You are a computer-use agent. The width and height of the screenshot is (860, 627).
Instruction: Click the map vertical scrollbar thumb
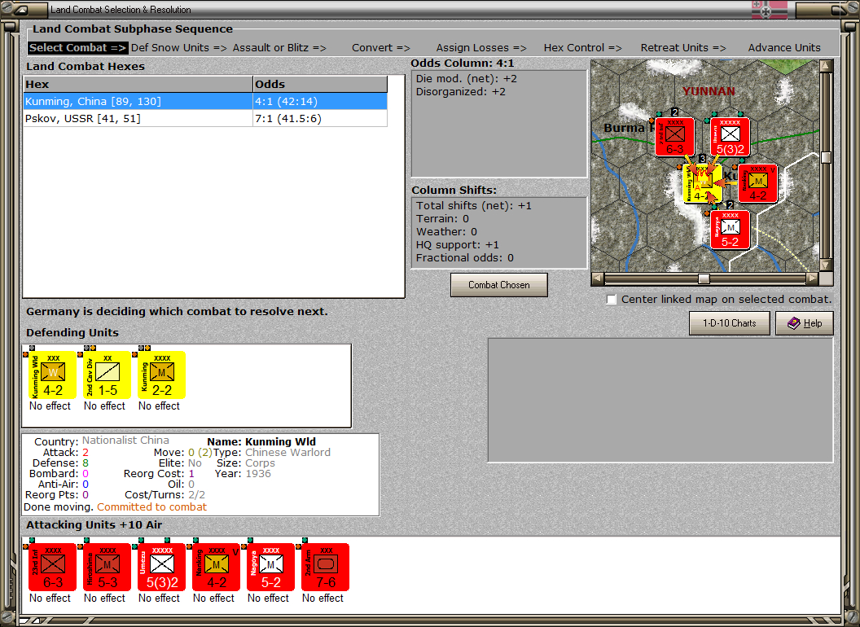pos(826,157)
